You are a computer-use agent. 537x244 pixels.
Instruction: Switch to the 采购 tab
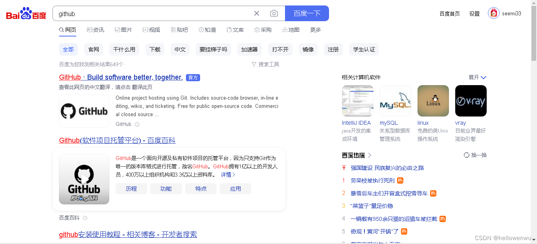[x=263, y=30]
